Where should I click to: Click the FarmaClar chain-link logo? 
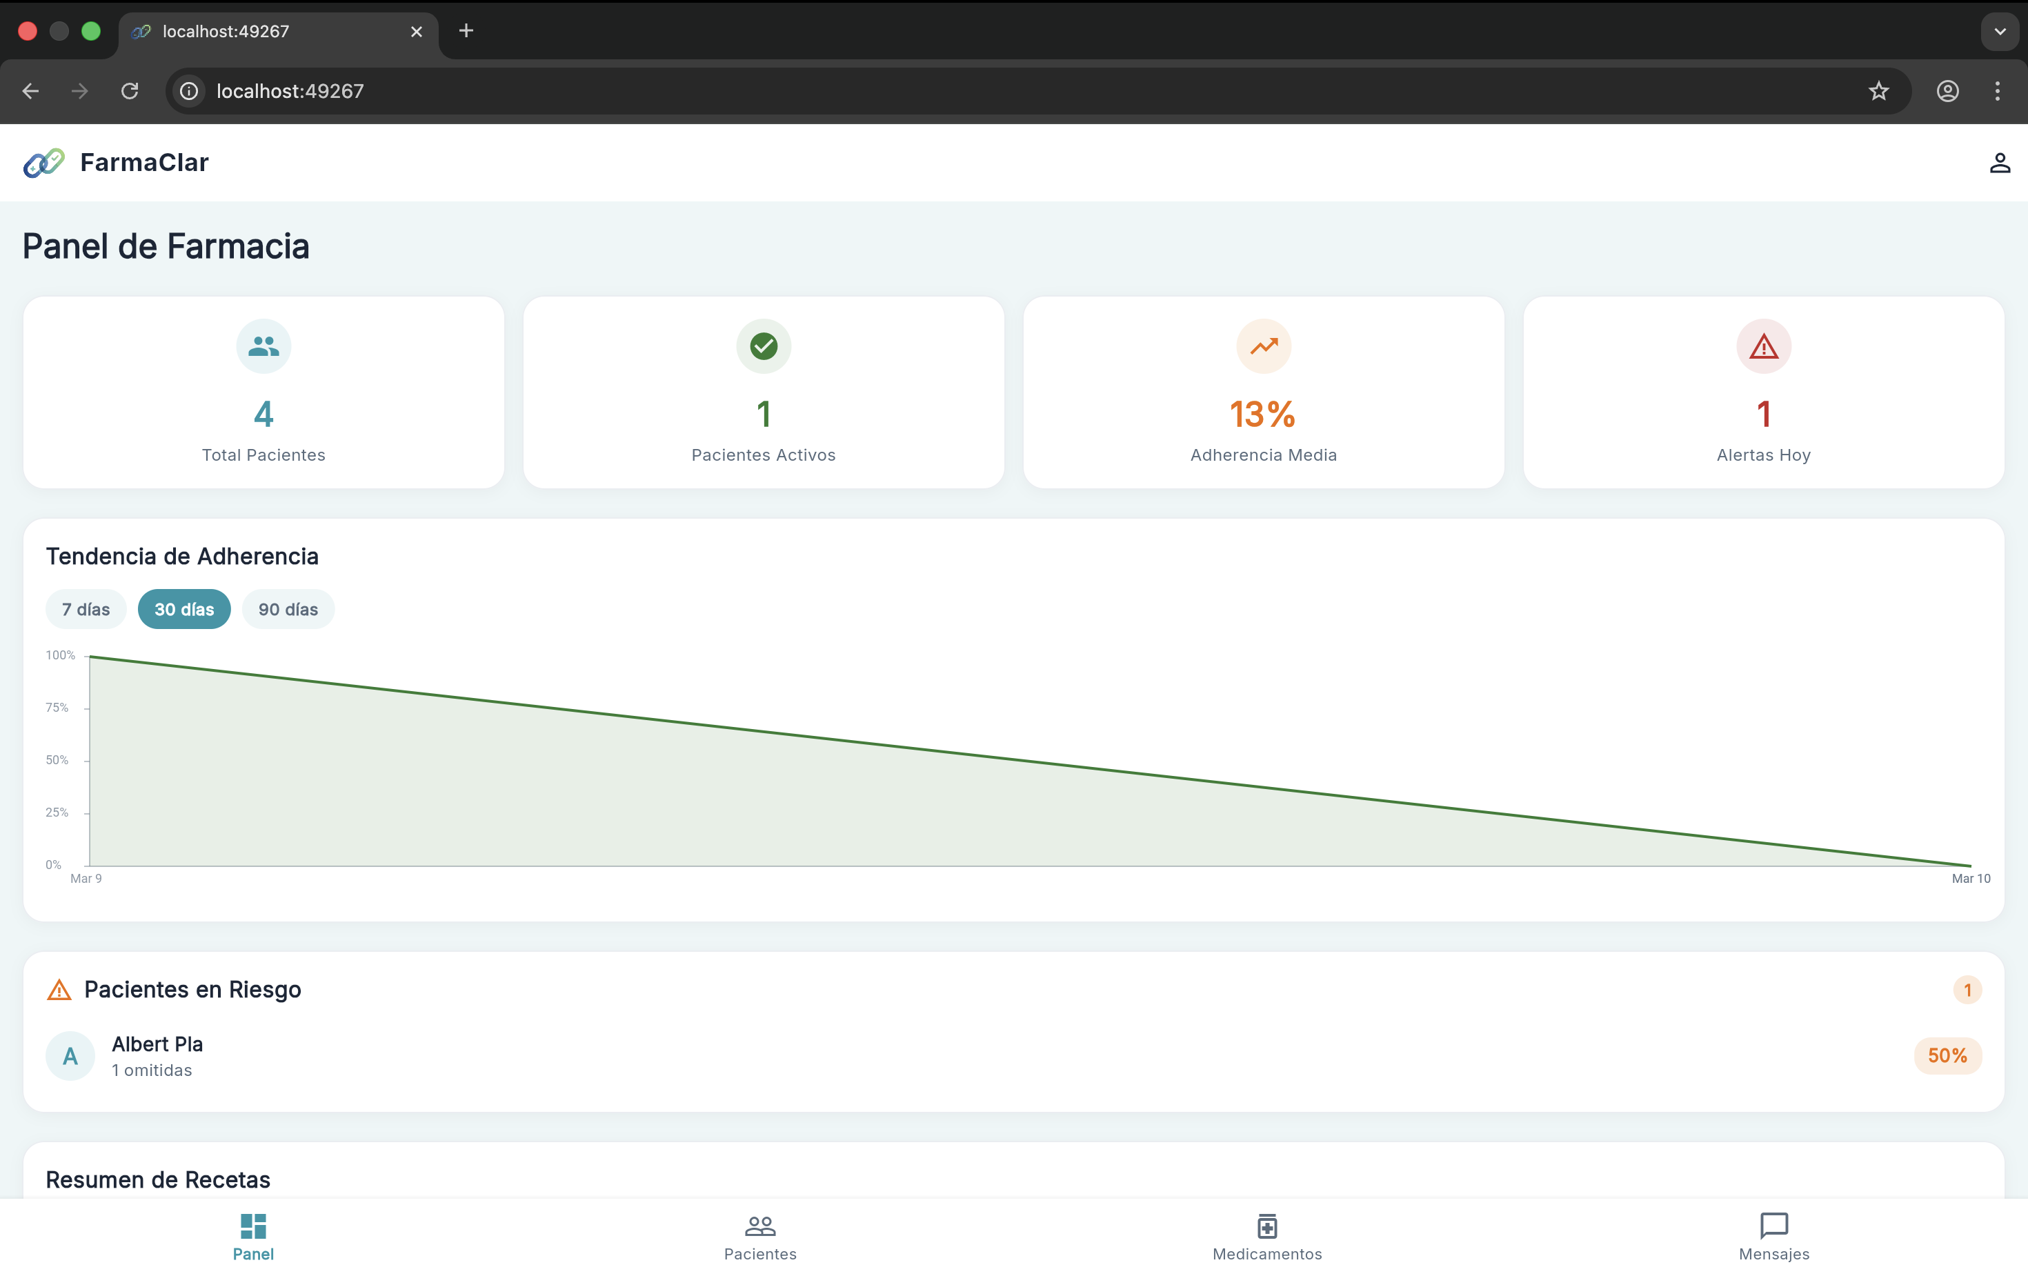click(x=43, y=163)
